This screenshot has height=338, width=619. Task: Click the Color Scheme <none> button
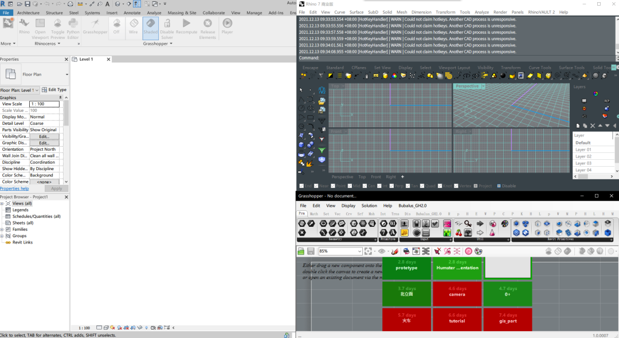click(x=44, y=182)
